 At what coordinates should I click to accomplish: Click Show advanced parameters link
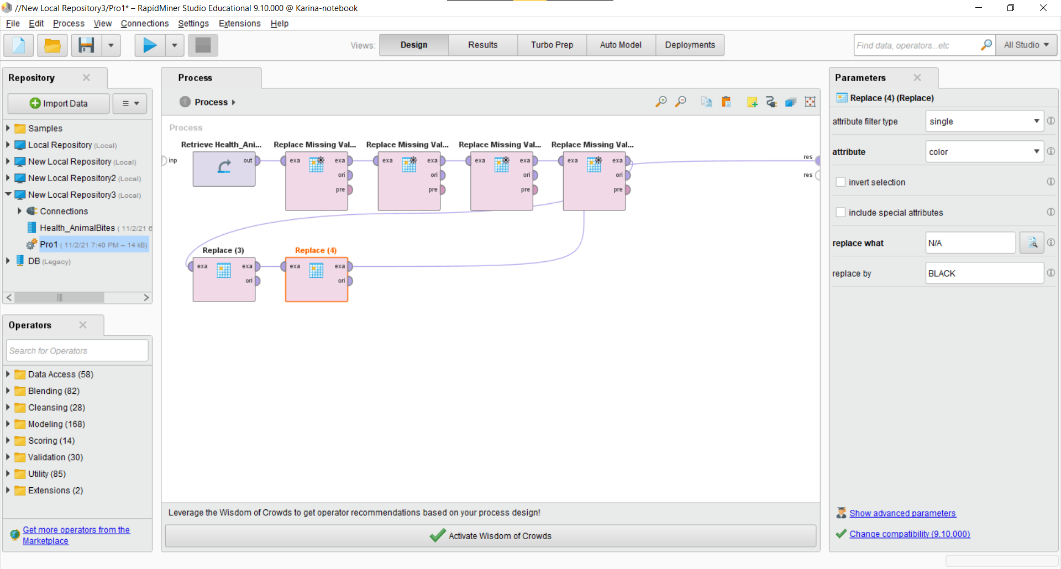click(x=902, y=513)
